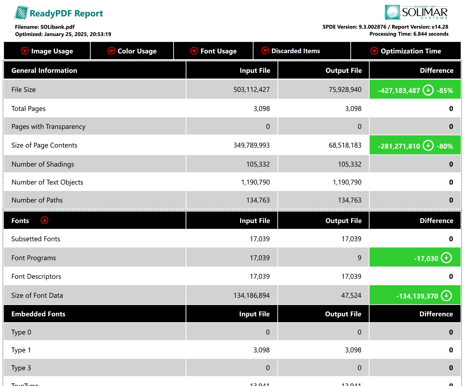
Task: Select the Color Usage navigation label
Action: click(x=137, y=51)
